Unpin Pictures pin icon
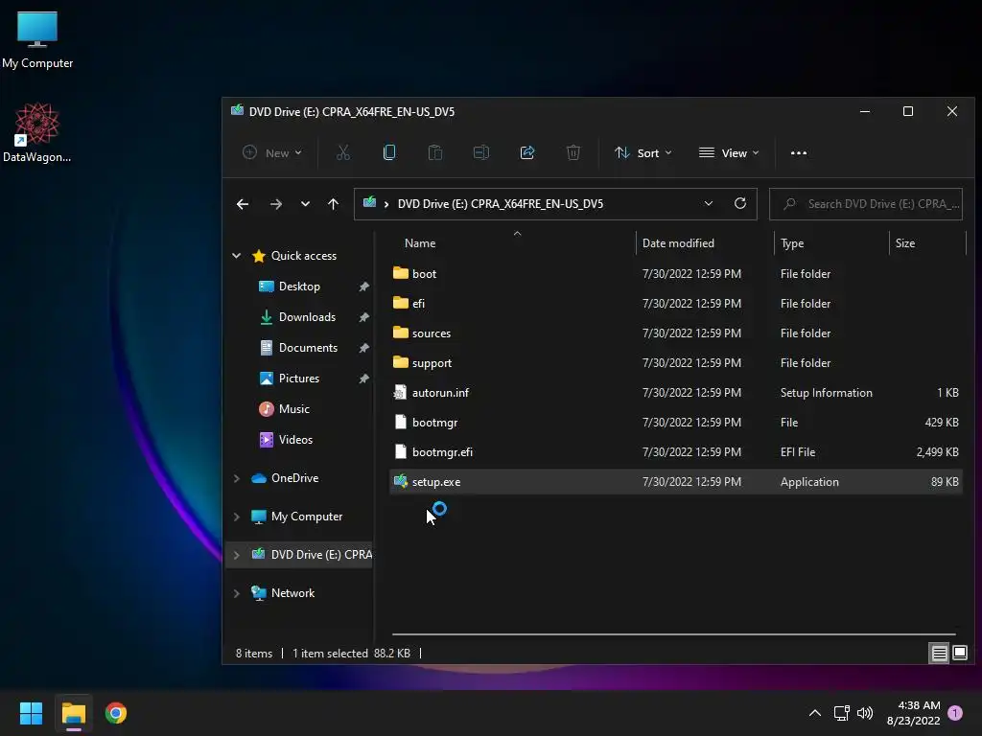Image resolution: width=982 pixels, height=736 pixels. [363, 379]
